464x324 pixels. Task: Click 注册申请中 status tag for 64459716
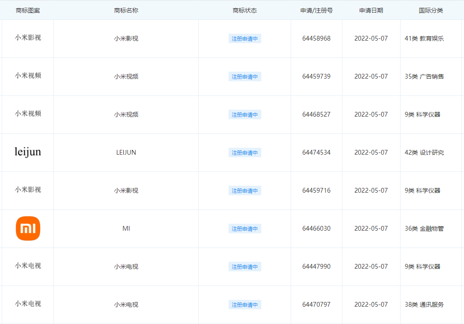click(x=245, y=191)
